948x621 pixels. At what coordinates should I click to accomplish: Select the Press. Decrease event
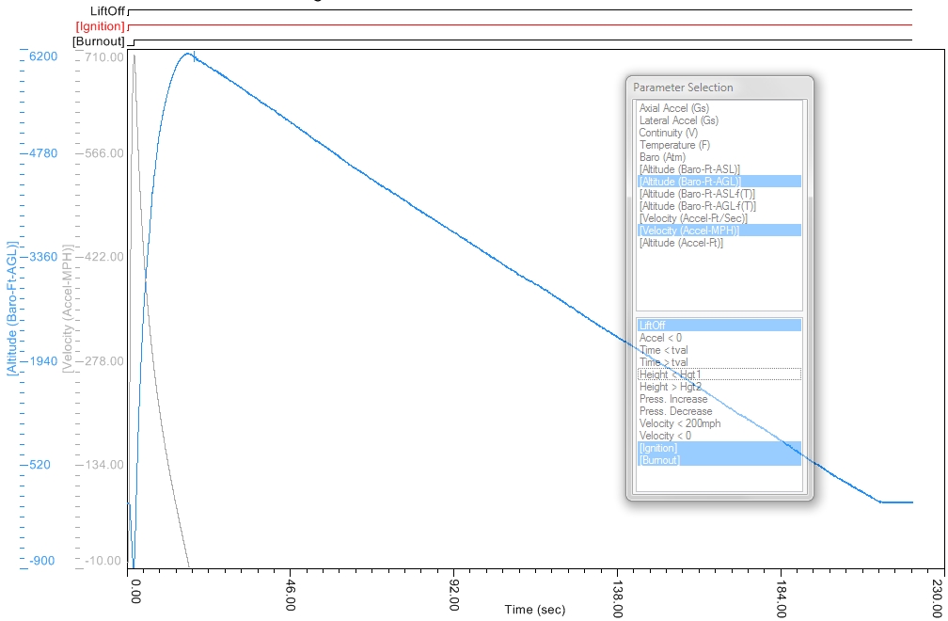click(719, 411)
